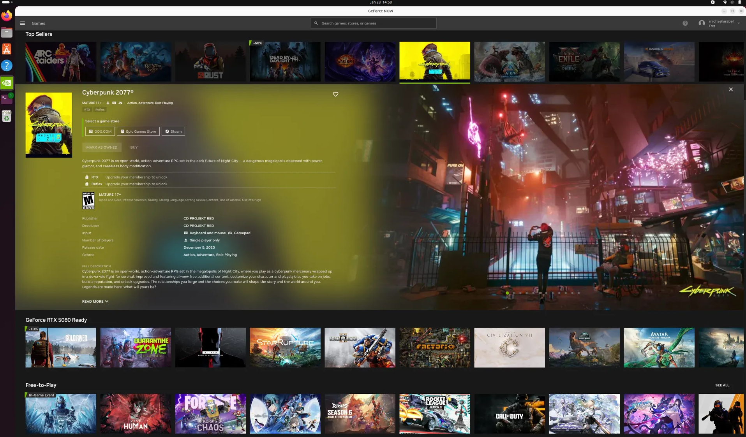Image resolution: width=746 pixels, height=437 pixels.
Task: Click the ESRB Mature rating icon
Action: [88, 200]
